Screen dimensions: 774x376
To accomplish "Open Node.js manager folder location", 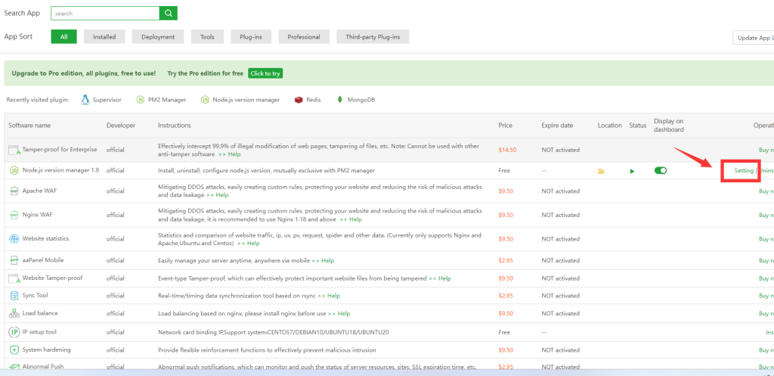I will tap(601, 171).
